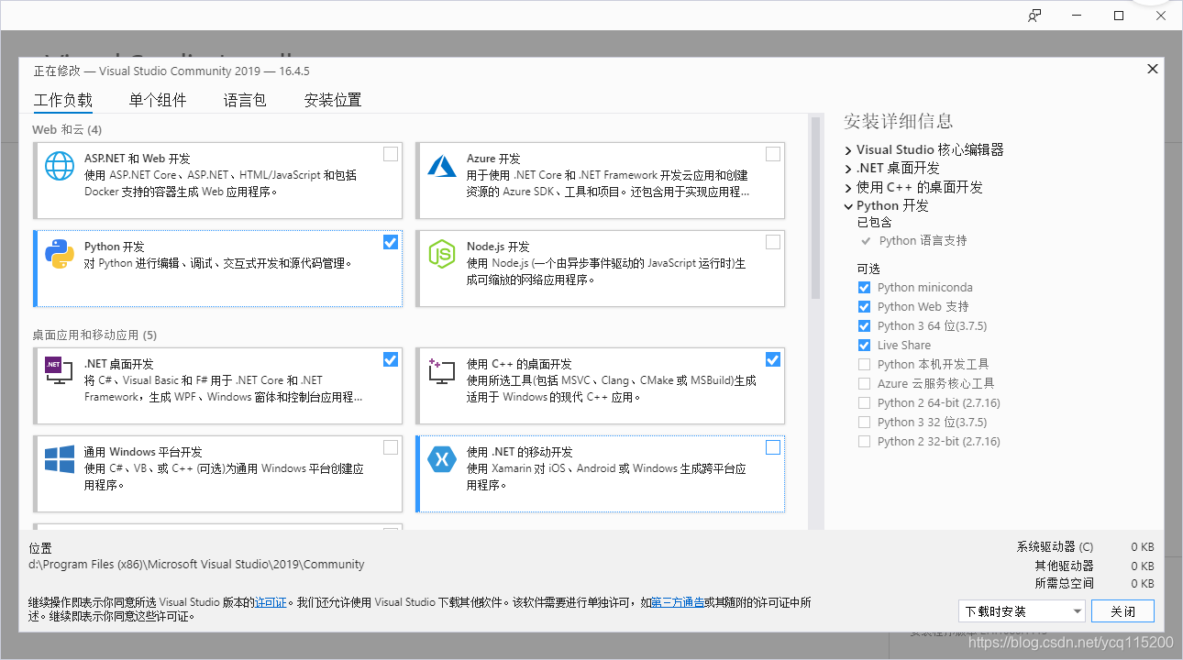Click the C++ desktop development icon
1183x660 pixels.
pos(442,371)
